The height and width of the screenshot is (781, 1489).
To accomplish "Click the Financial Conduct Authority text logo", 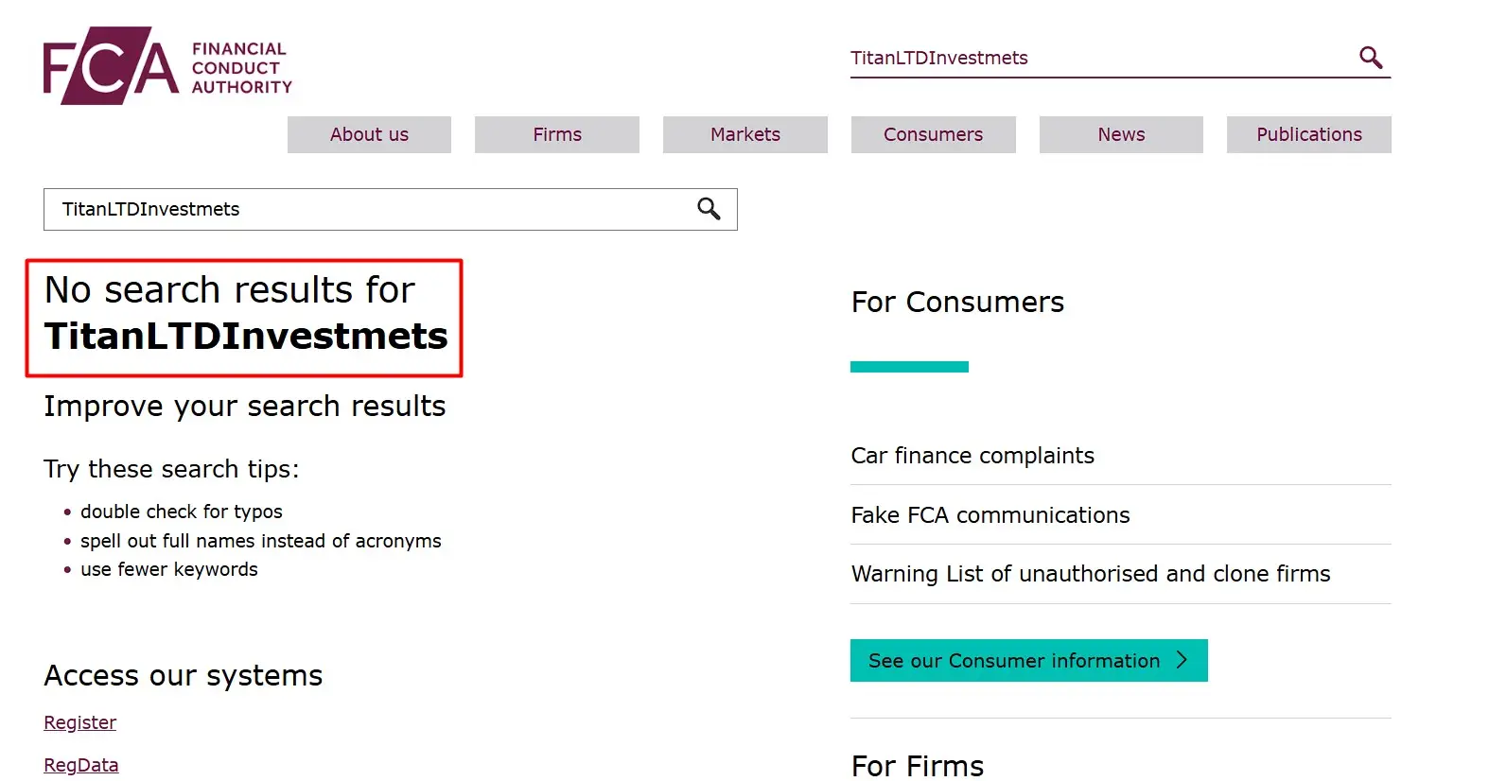I will click(241, 68).
